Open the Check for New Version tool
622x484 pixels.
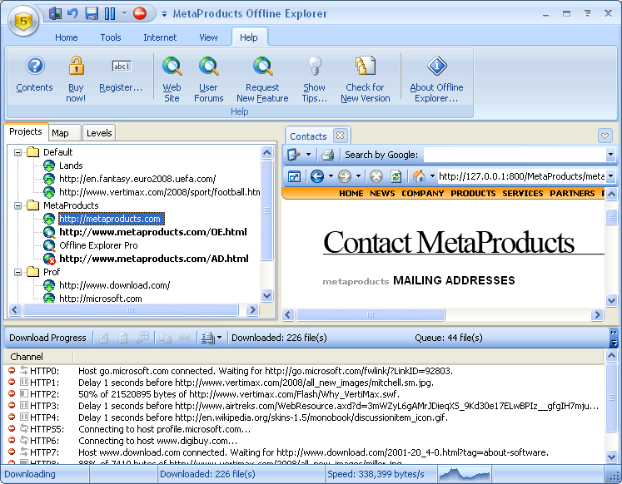point(365,67)
